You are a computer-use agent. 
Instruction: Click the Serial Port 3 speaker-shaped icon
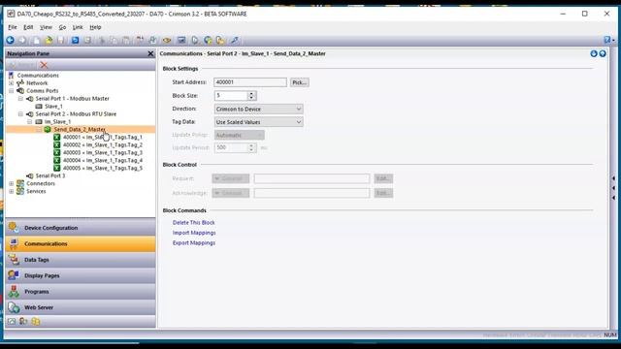[x=30, y=175]
